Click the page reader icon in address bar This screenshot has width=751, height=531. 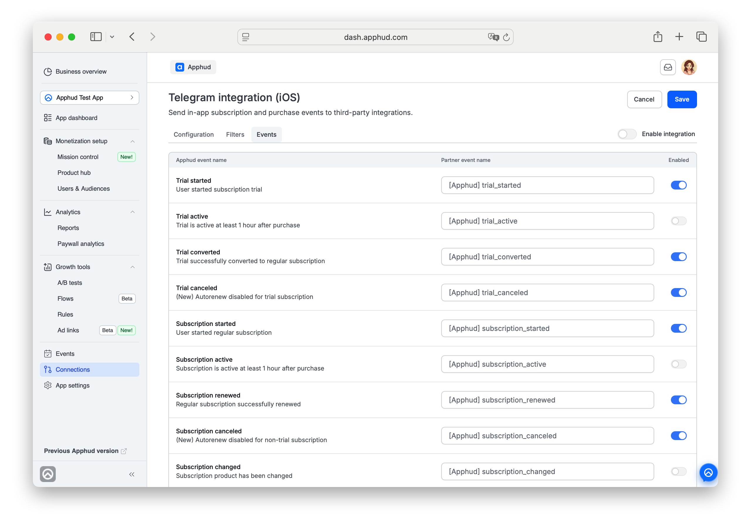pyautogui.click(x=246, y=37)
